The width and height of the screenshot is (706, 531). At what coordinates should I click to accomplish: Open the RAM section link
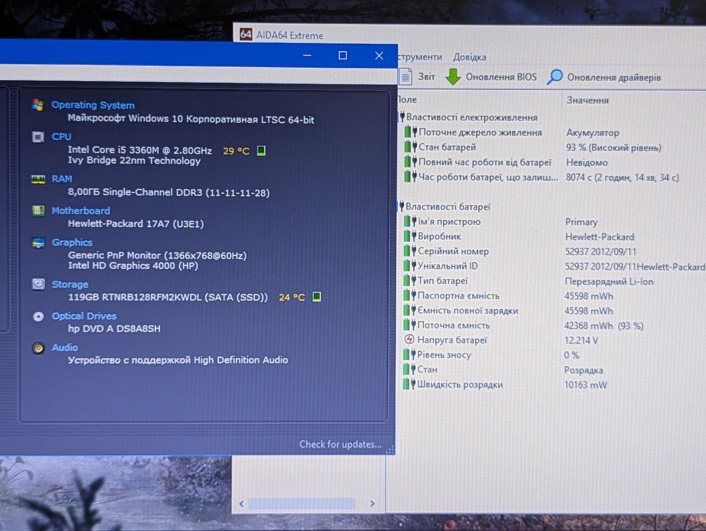[x=62, y=179]
